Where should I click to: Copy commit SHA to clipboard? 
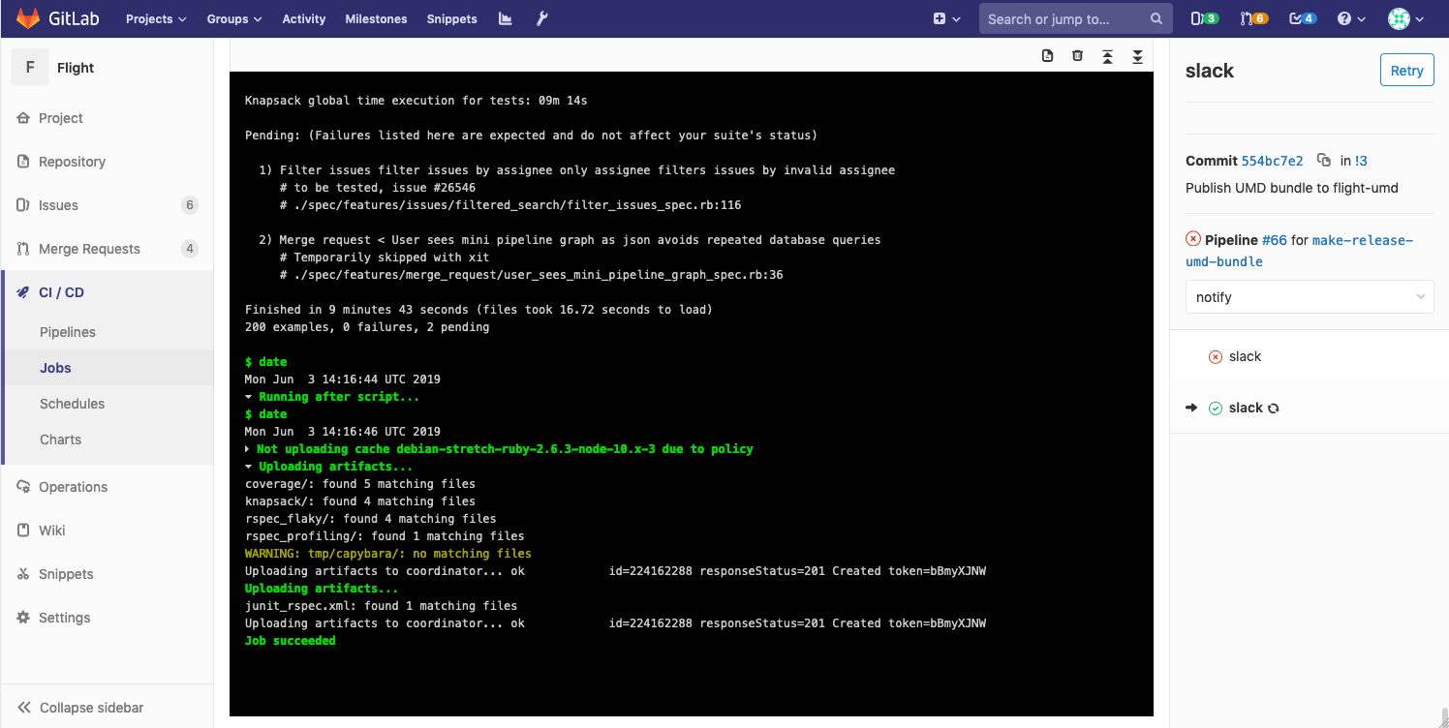[x=1323, y=161]
